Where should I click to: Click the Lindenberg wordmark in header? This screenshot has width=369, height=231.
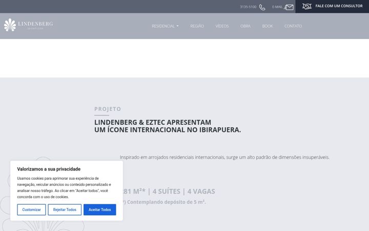35,24
